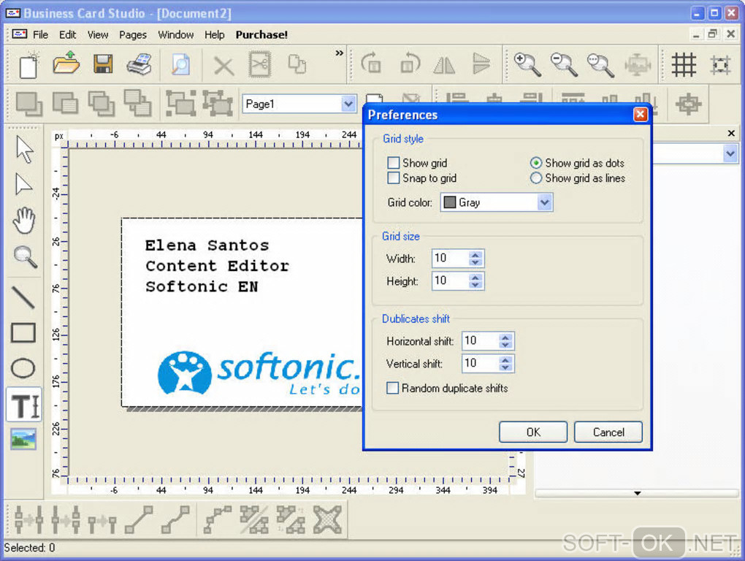Open the Grid color dropdown
Image resolution: width=745 pixels, height=561 pixels.
(544, 202)
